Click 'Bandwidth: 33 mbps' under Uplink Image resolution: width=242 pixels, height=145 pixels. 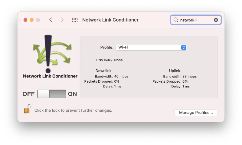coord(180,77)
